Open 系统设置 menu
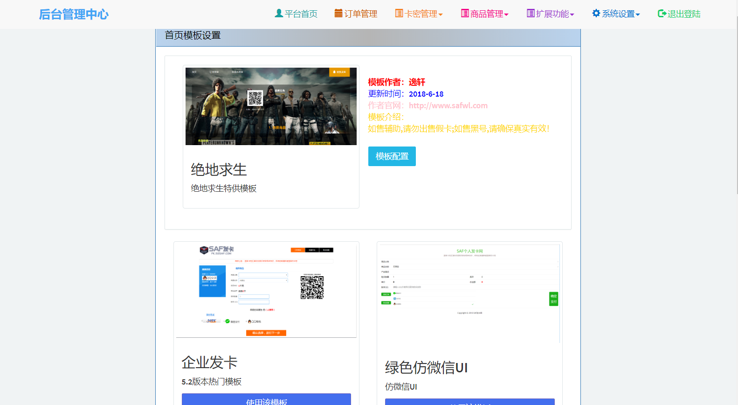This screenshot has height=405, width=738. coord(616,14)
